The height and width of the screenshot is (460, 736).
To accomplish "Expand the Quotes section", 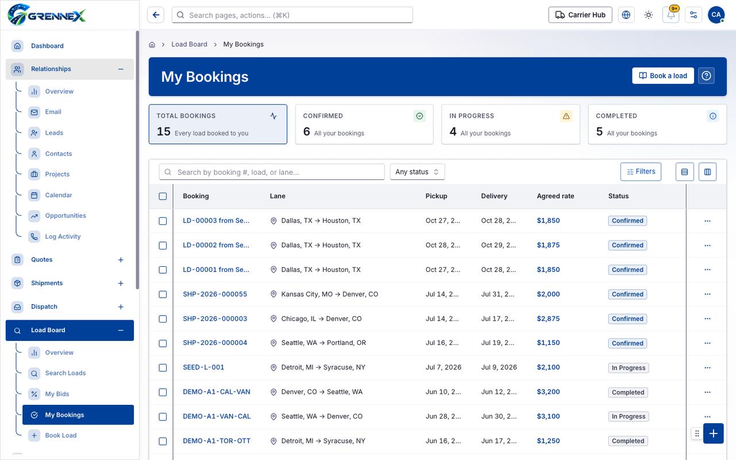I will click(x=121, y=260).
